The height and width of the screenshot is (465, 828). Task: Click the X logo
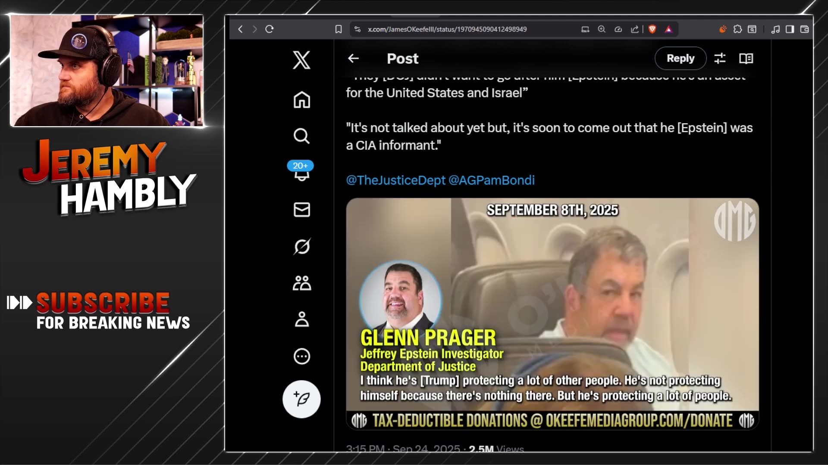[301, 60]
